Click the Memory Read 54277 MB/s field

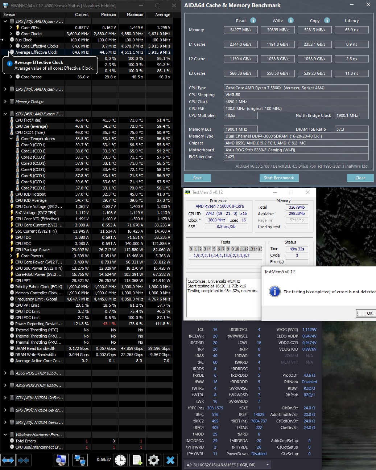[241, 30]
